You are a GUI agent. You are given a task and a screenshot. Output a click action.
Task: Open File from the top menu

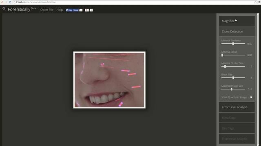coord(47,10)
